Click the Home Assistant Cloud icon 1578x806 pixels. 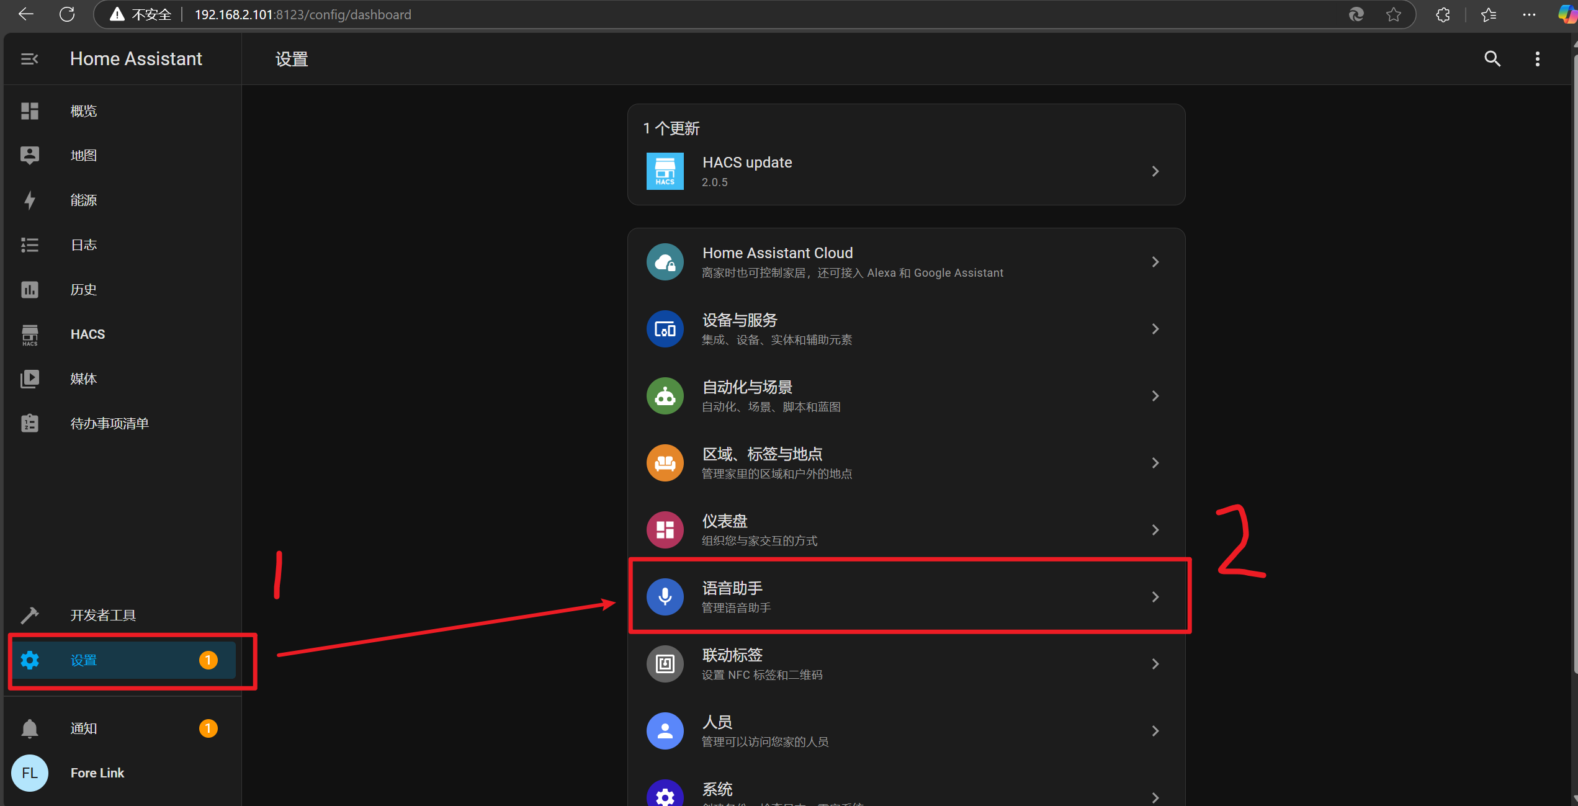(665, 262)
